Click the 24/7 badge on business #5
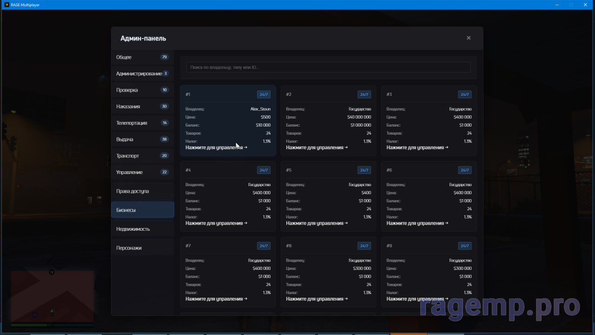 (364, 170)
